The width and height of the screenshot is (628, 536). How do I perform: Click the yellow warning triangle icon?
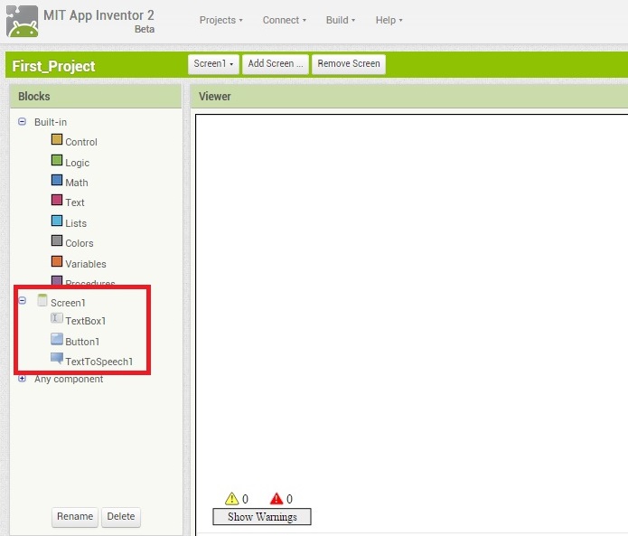[232, 498]
